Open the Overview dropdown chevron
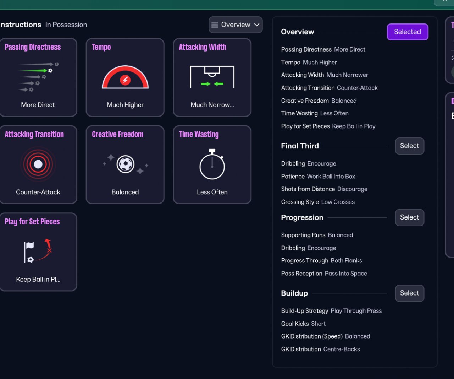The image size is (454, 379). point(257,25)
